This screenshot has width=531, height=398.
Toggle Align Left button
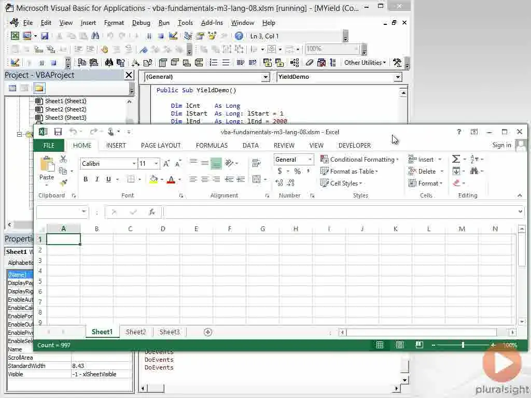click(193, 179)
